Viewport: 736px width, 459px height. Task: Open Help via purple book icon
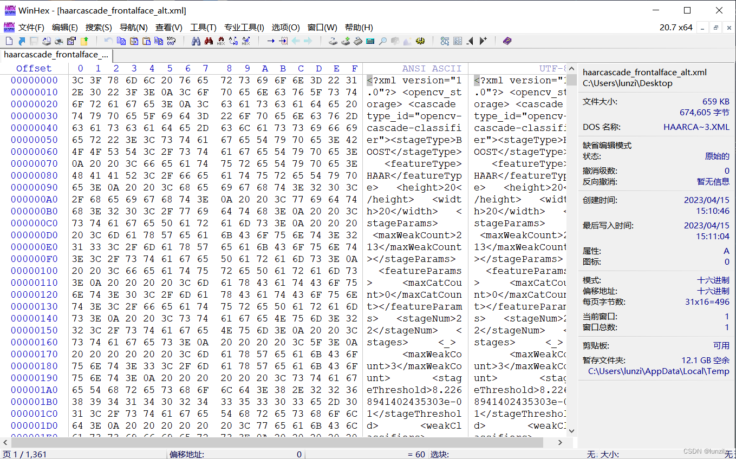(x=507, y=41)
